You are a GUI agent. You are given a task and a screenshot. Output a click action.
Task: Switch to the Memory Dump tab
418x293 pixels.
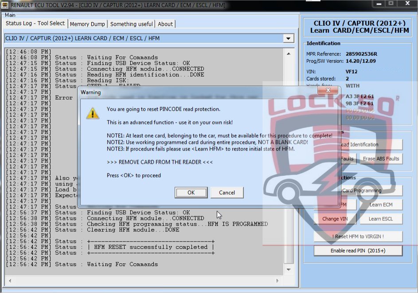click(87, 24)
